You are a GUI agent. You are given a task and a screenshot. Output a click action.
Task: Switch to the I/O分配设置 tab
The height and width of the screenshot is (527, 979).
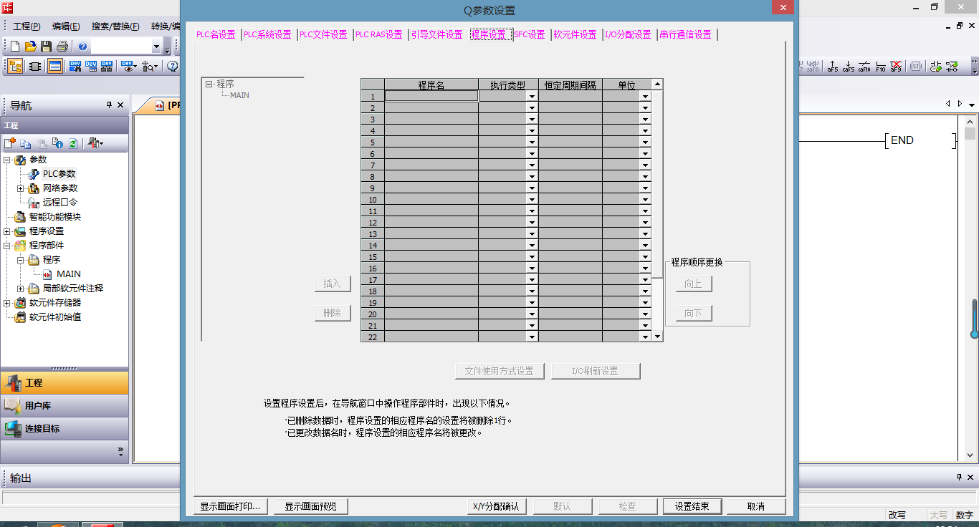(628, 34)
